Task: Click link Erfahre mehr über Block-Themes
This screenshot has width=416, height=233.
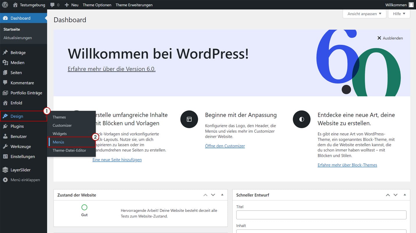Action: 347,165
